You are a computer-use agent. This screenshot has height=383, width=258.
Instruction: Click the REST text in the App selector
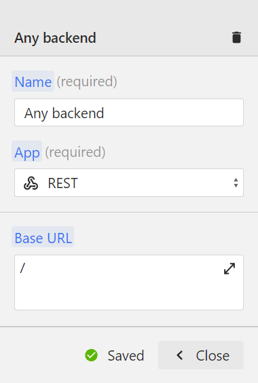pyautogui.click(x=62, y=183)
